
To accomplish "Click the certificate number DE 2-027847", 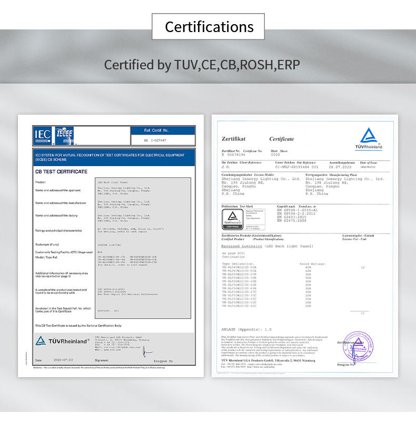I will [x=155, y=140].
